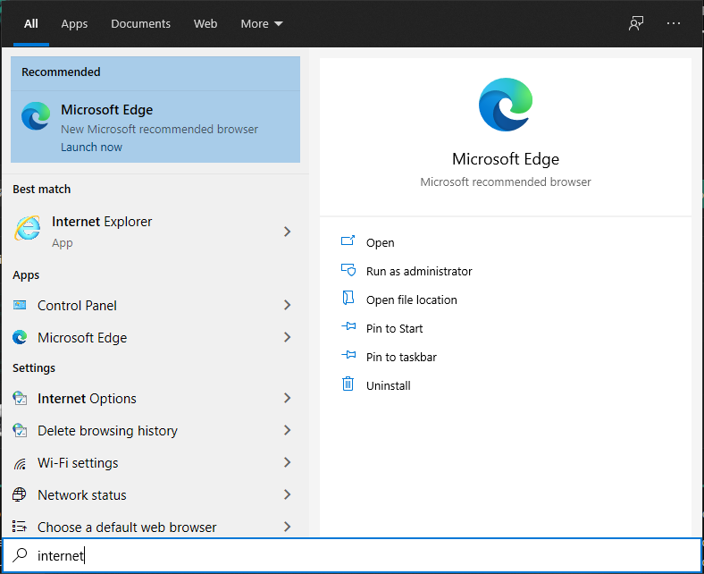The image size is (704, 574).
Task: Select the Web search tab
Action: (x=205, y=24)
